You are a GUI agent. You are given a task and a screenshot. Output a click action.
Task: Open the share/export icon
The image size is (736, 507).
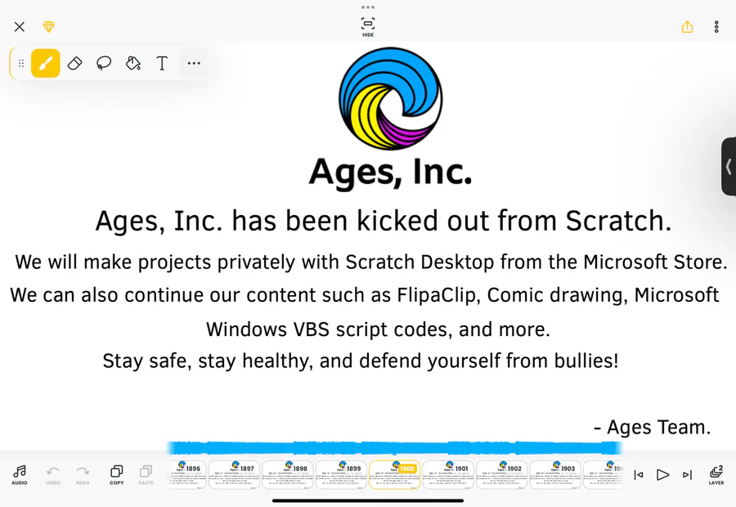(x=687, y=27)
